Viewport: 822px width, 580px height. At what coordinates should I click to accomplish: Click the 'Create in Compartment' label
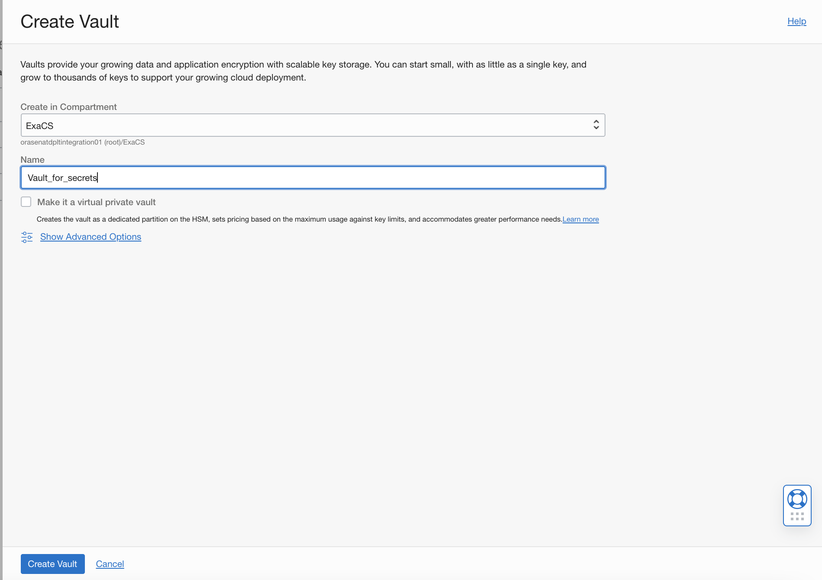point(68,107)
